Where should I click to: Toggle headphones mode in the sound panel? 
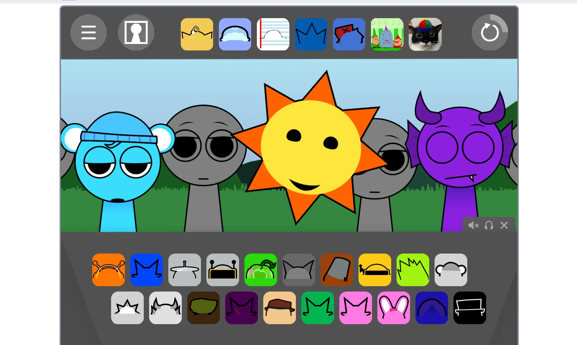point(488,225)
